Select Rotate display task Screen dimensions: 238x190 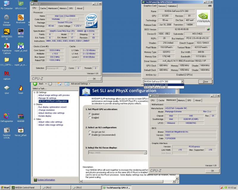click(x=45, y=116)
